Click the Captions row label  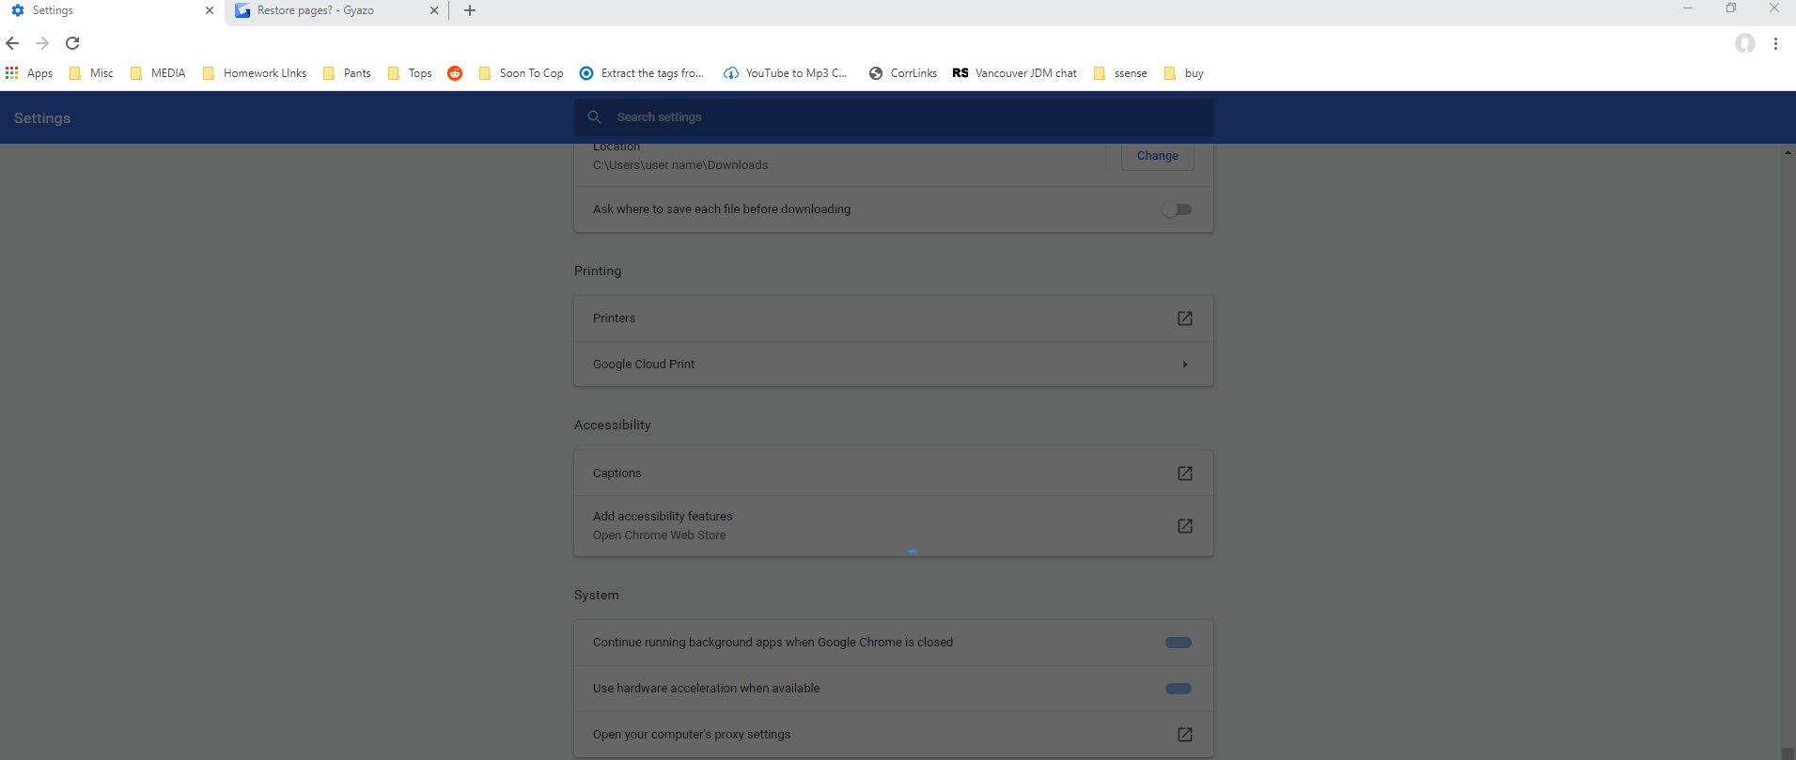(617, 473)
